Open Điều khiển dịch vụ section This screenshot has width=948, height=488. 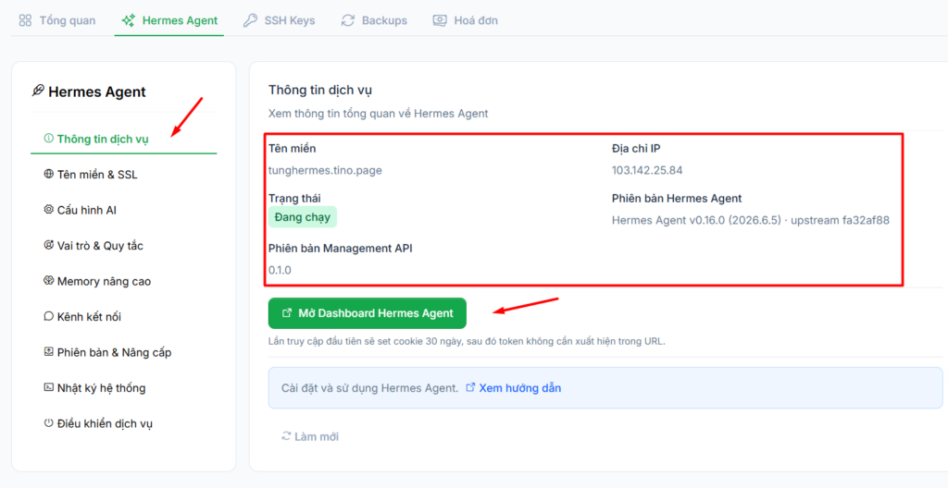coord(123,423)
